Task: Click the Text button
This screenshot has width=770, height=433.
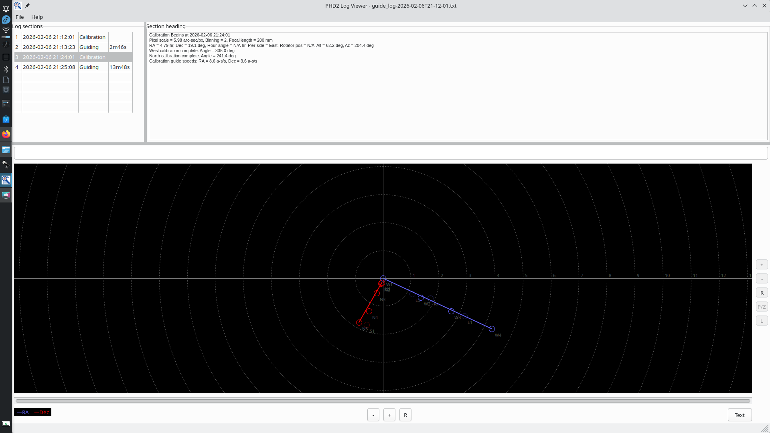Action: 740,415
